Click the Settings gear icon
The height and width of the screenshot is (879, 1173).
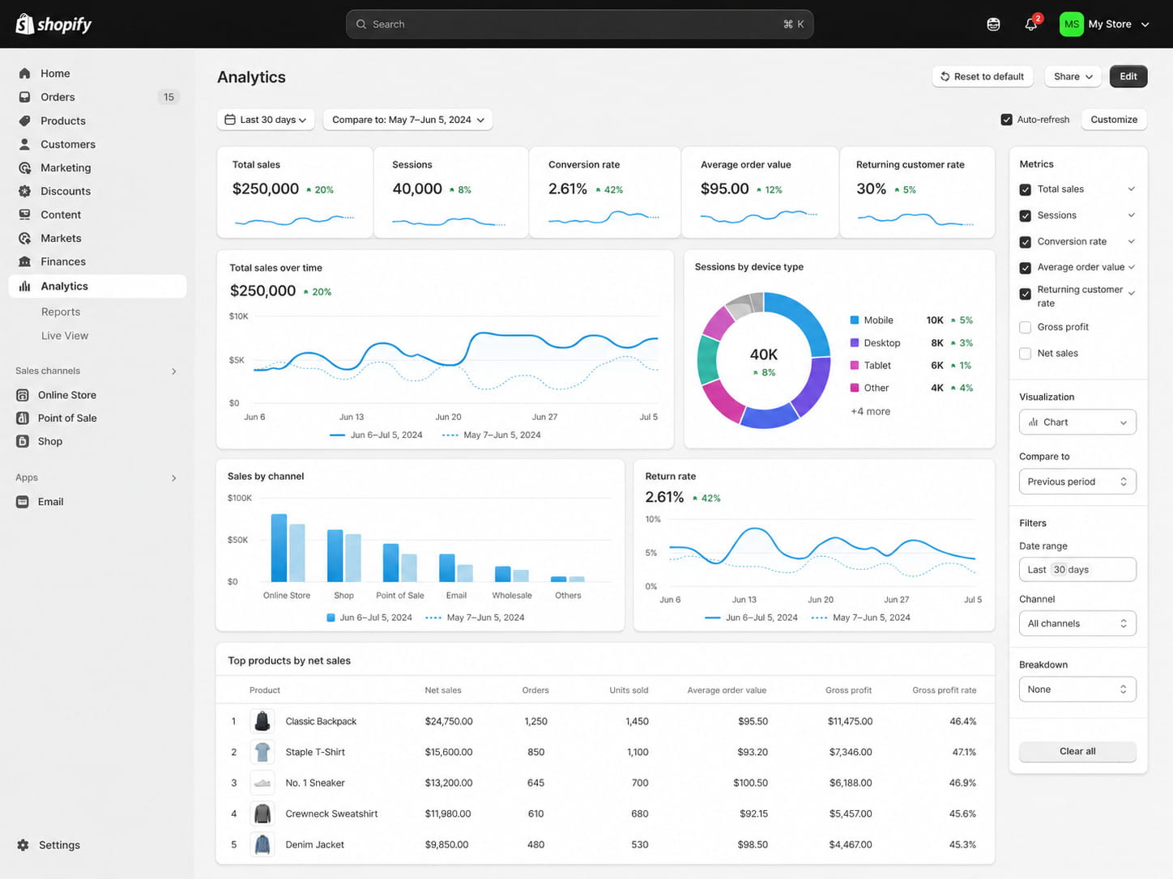(23, 845)
